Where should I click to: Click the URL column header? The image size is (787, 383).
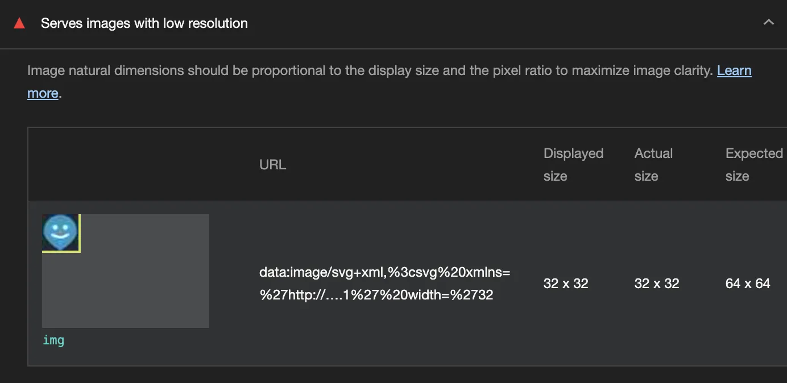point(273,165)
